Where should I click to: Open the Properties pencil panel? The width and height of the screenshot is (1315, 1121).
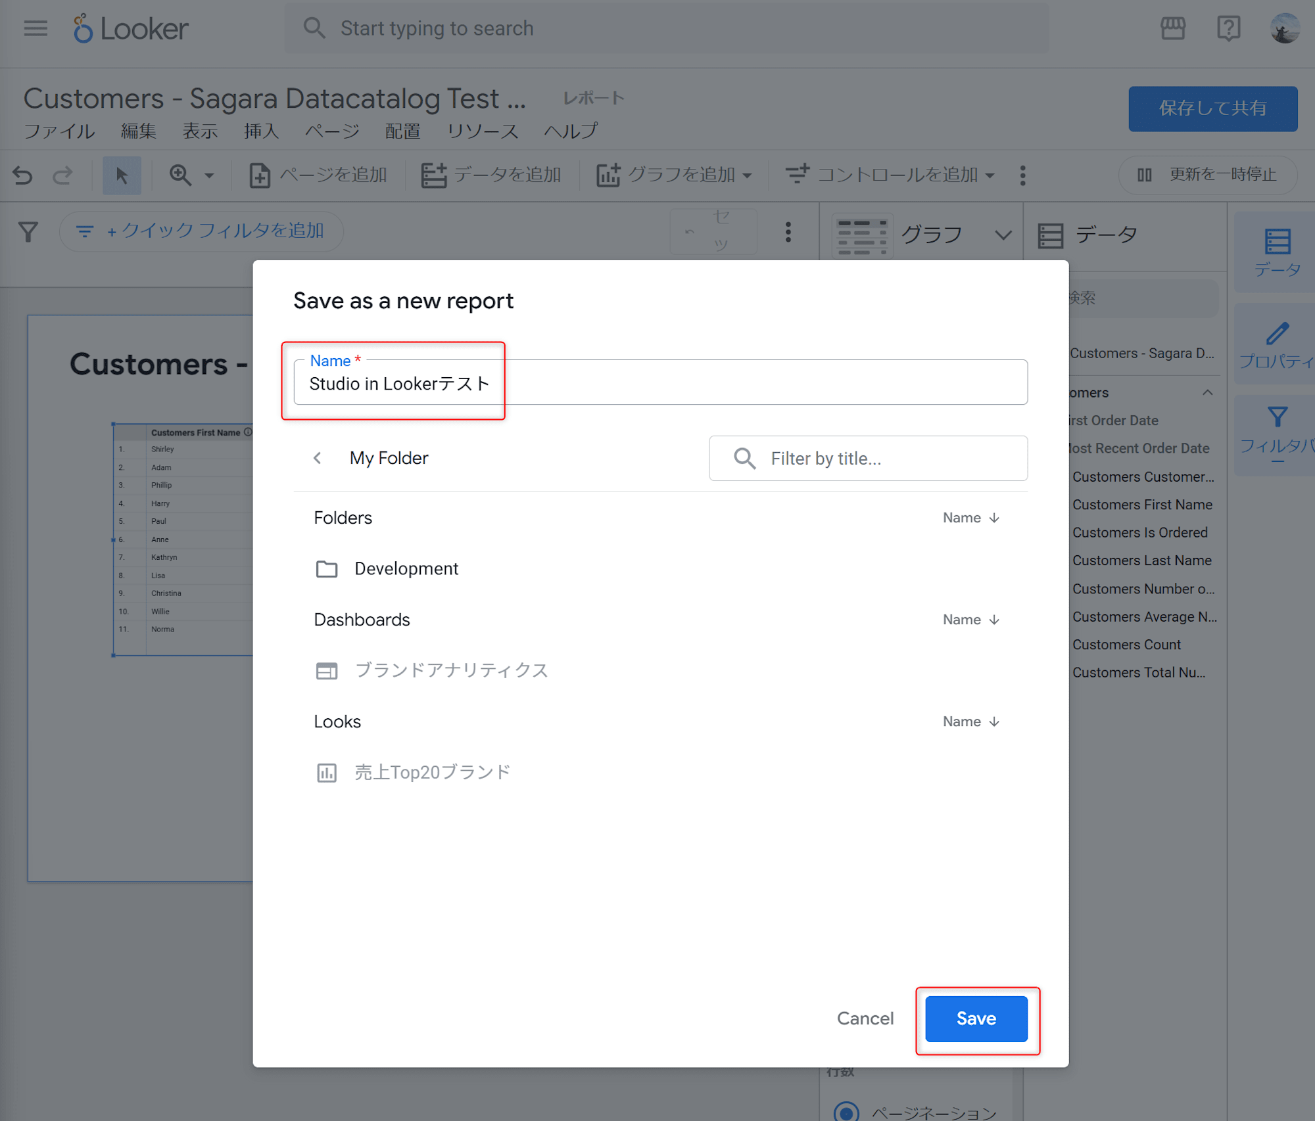[x=1277, y=344]
